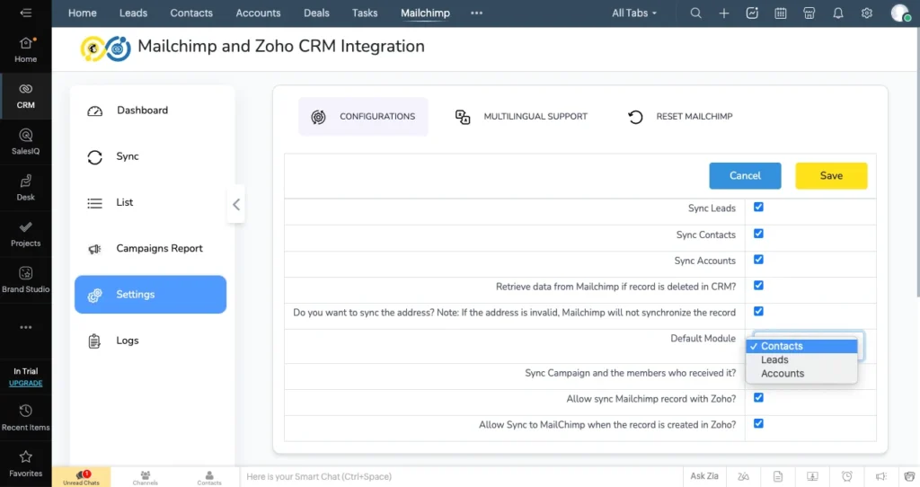Open Settings in Mailchimp panel
Screen dimensions: 920x487
click(150, 295)
